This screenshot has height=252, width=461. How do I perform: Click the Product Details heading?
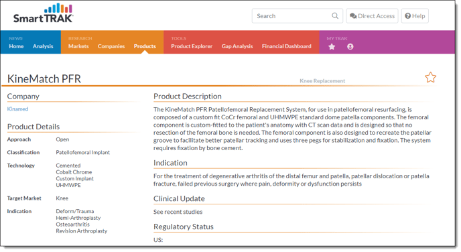click(34, 127)
